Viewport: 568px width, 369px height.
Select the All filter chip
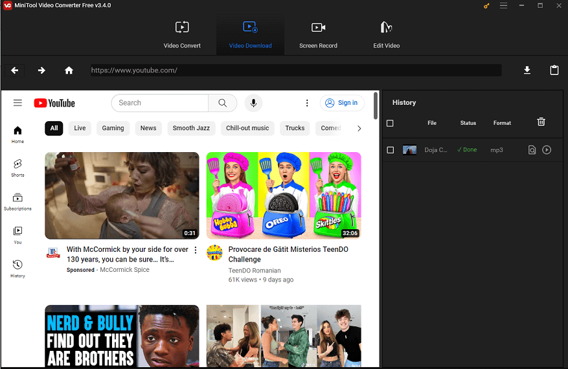[x=54, y=128]
